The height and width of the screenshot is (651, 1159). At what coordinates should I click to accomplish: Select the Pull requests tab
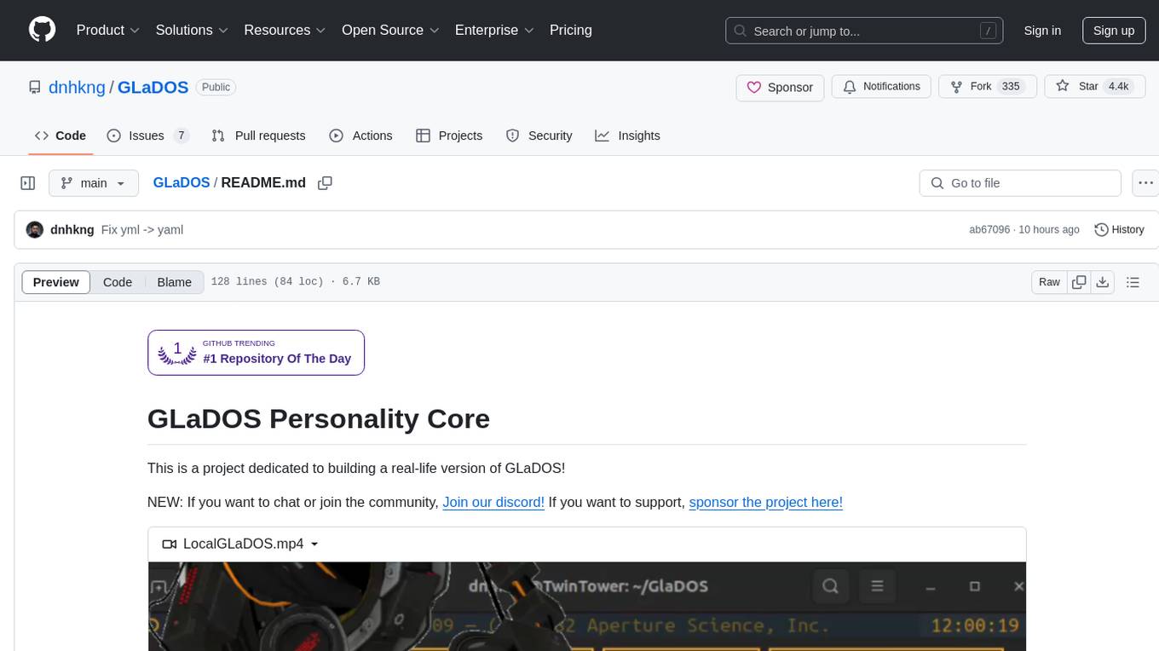(258, 135)
